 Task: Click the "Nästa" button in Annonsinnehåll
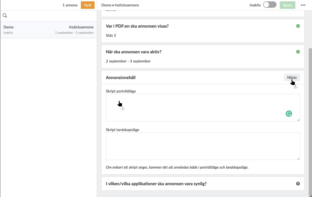[x=292, y=77]
